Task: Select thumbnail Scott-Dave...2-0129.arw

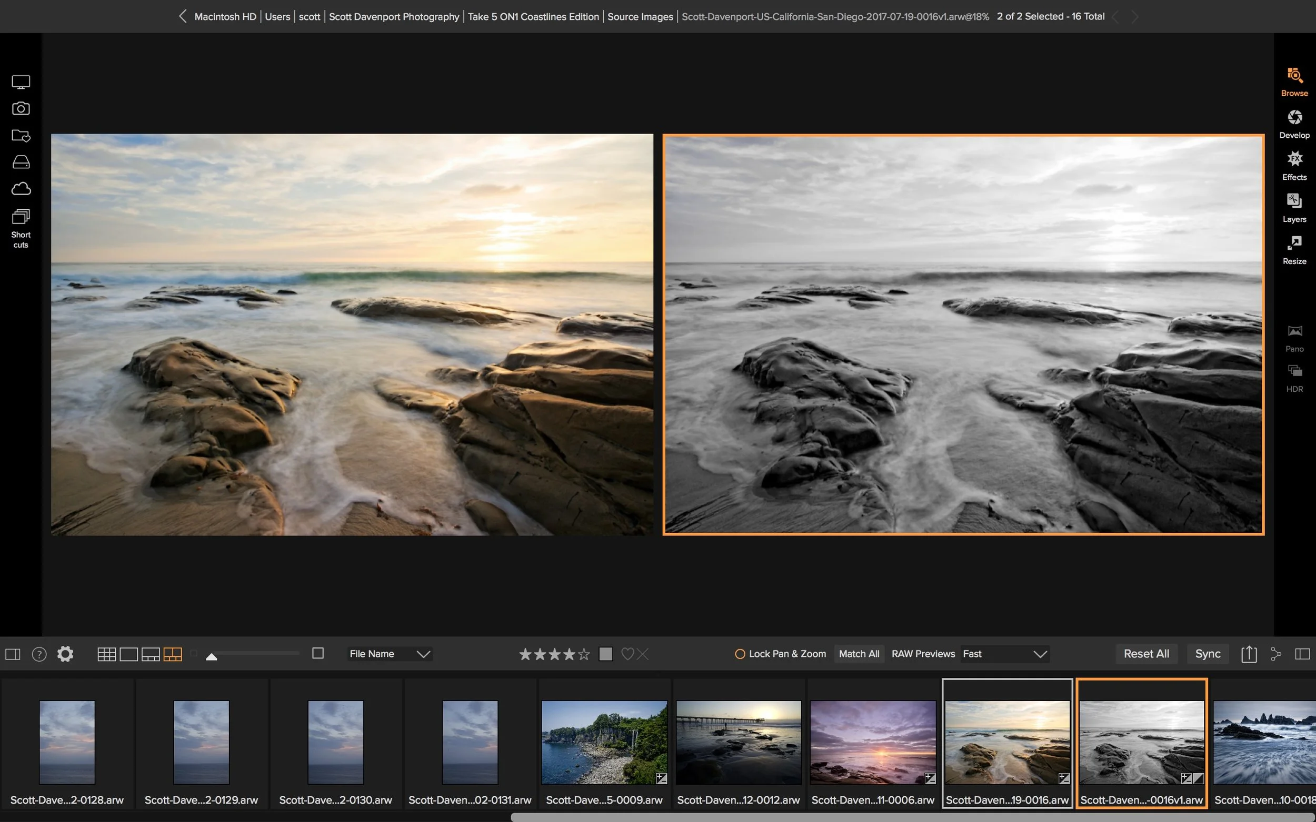Action: [201, 743]
